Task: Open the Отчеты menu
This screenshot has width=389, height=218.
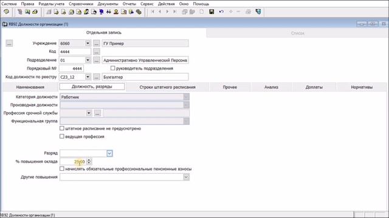Action: point(129,4)
